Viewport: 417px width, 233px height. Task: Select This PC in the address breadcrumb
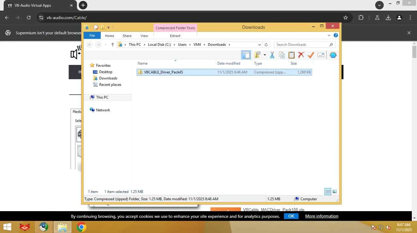click(135, 45)
